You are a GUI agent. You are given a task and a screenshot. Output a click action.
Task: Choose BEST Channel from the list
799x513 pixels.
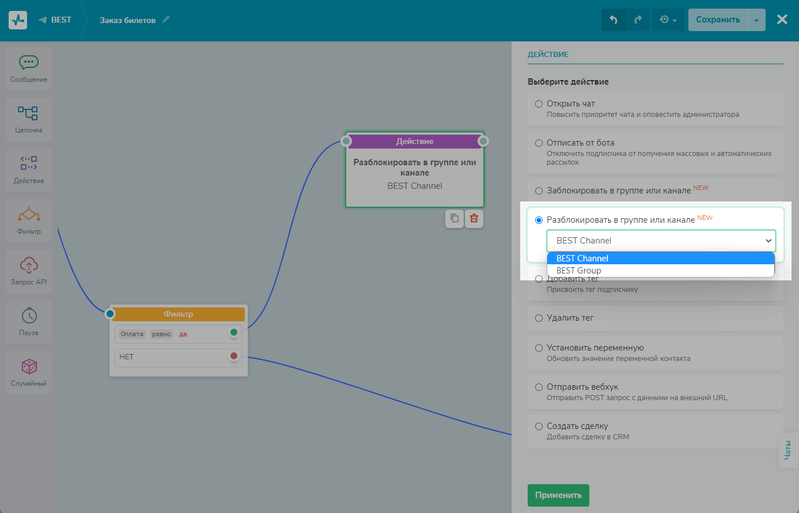pos(661,259)
